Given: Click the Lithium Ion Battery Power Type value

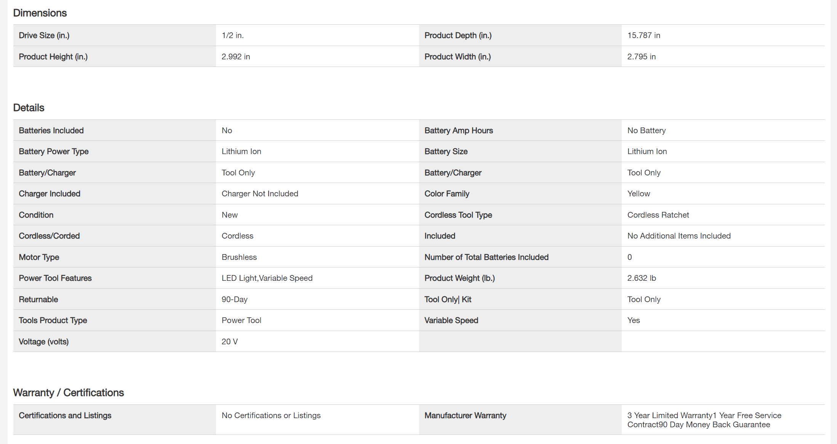Looking at the screenshot, I should click(x=242, y=151).
